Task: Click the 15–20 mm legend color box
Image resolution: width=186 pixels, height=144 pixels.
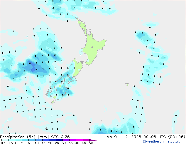Action: click(45, 140)
